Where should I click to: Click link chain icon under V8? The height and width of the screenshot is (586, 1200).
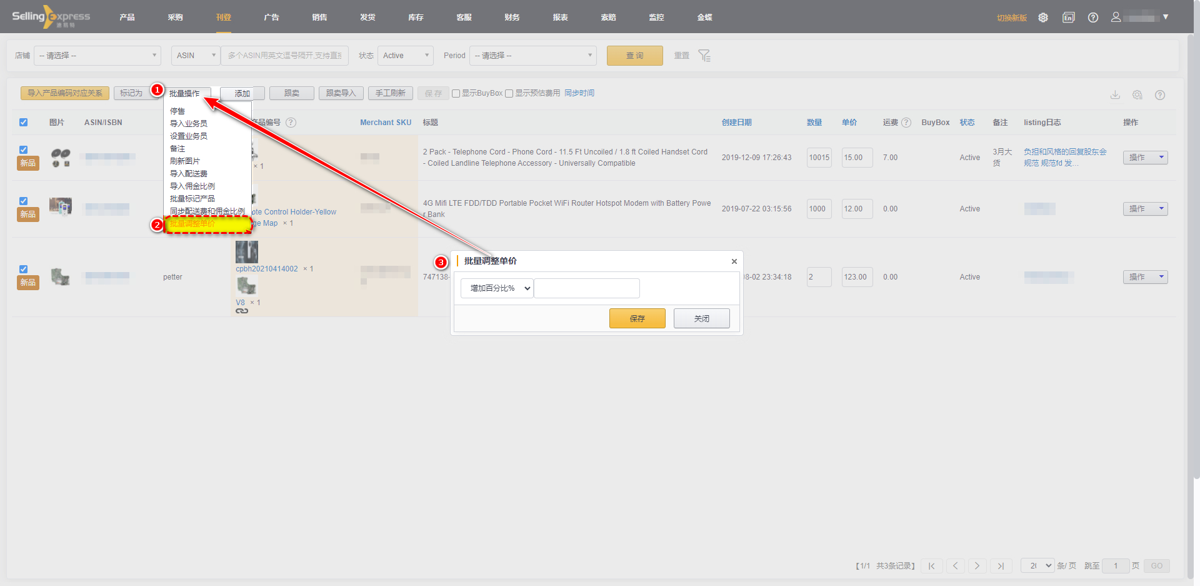[242, 311]
